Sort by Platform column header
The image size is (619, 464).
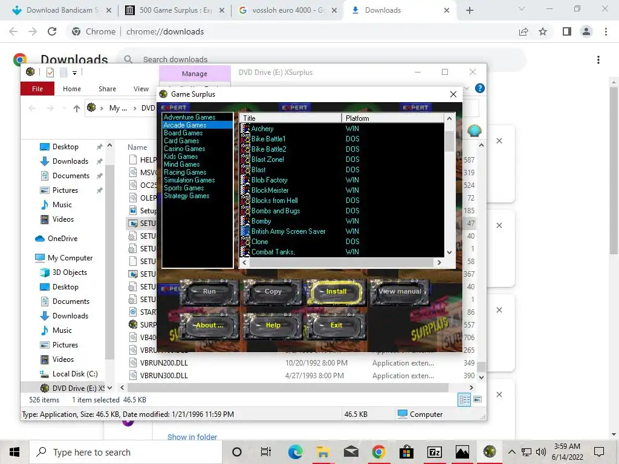click(393, 118)
